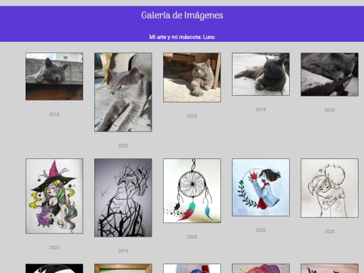Open drawing of girl holding red leaf
Screen dimensions: 364x273
(x=261, y=187)
